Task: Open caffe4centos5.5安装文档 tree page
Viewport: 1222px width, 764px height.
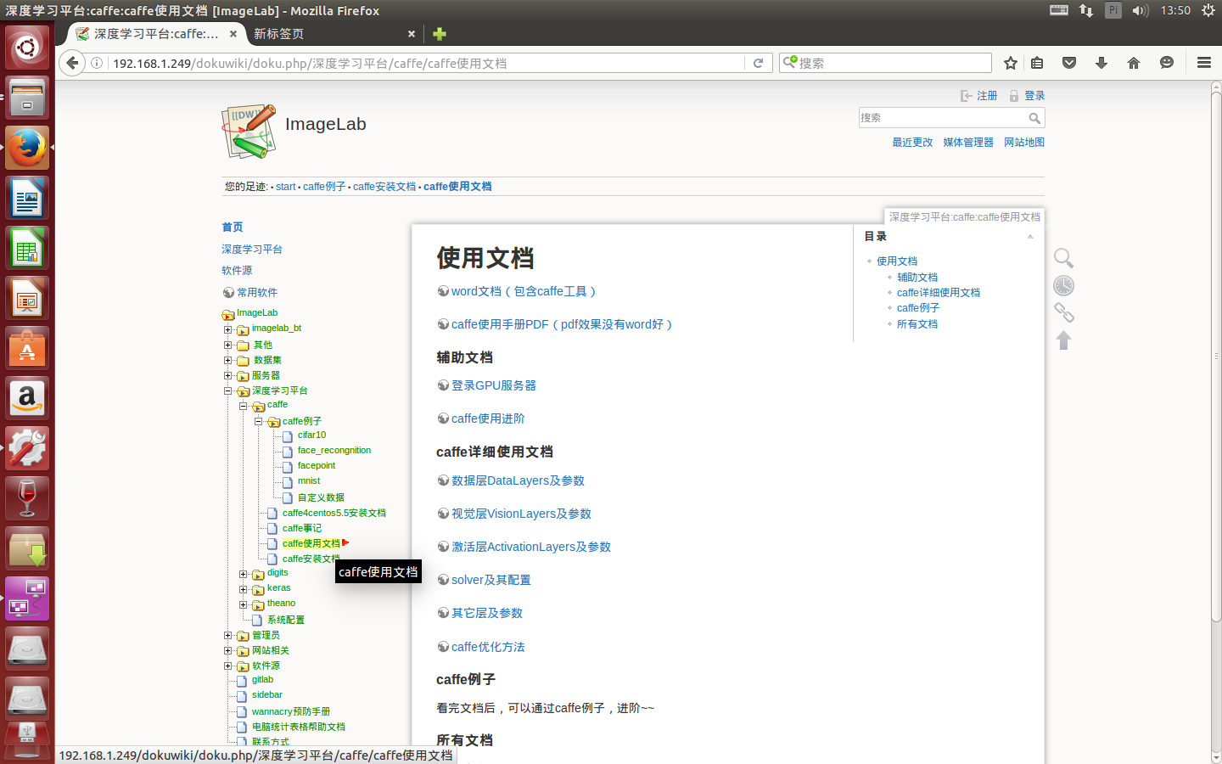Action: click(334, 514)
